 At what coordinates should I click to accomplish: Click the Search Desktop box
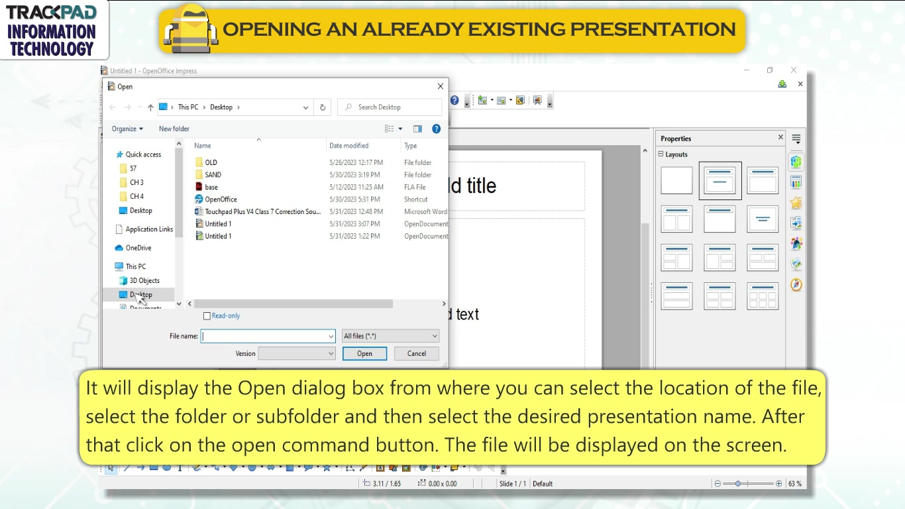(390, 107)
